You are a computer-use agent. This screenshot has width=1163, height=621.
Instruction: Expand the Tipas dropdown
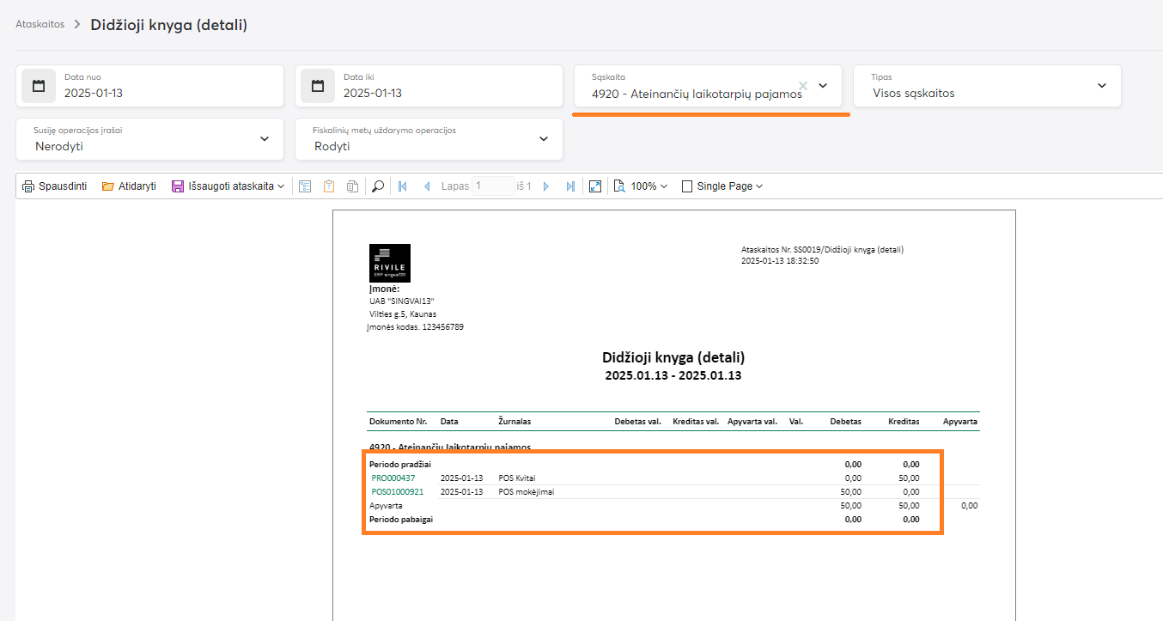[x=1102, y=86]
